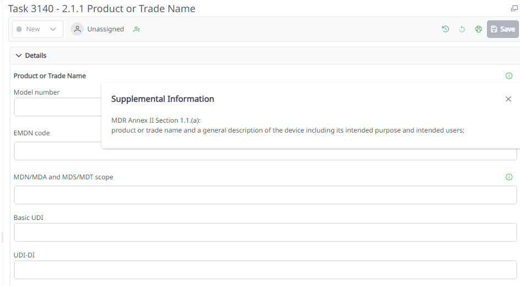Select the Basic UDI input box

[265, 233]
